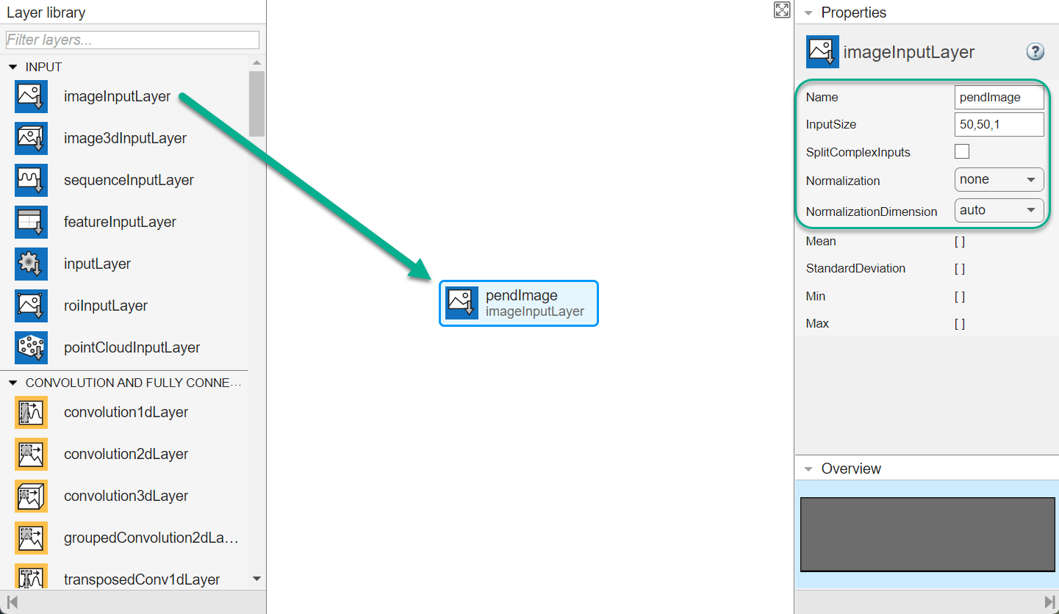Collapse the Properties panel section

[x=808, y=12]
